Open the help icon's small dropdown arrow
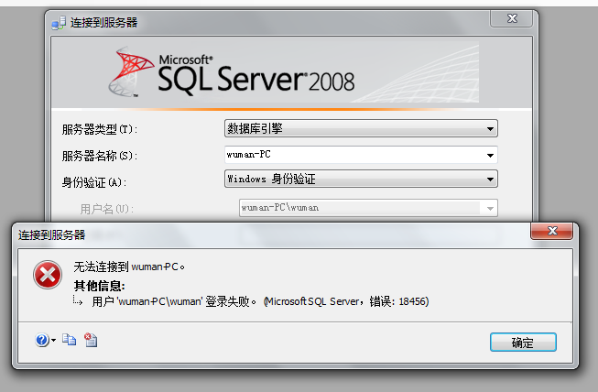Screen dimensions: 598x392 tap(54, 341)
